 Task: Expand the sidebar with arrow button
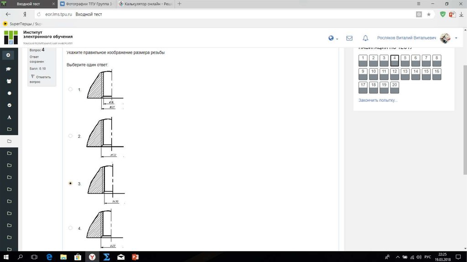(x=8, y=55)
